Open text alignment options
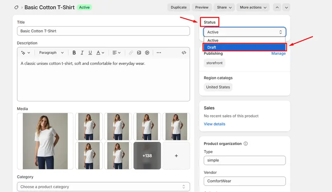 pyautogui.click(x=116, y=52)
